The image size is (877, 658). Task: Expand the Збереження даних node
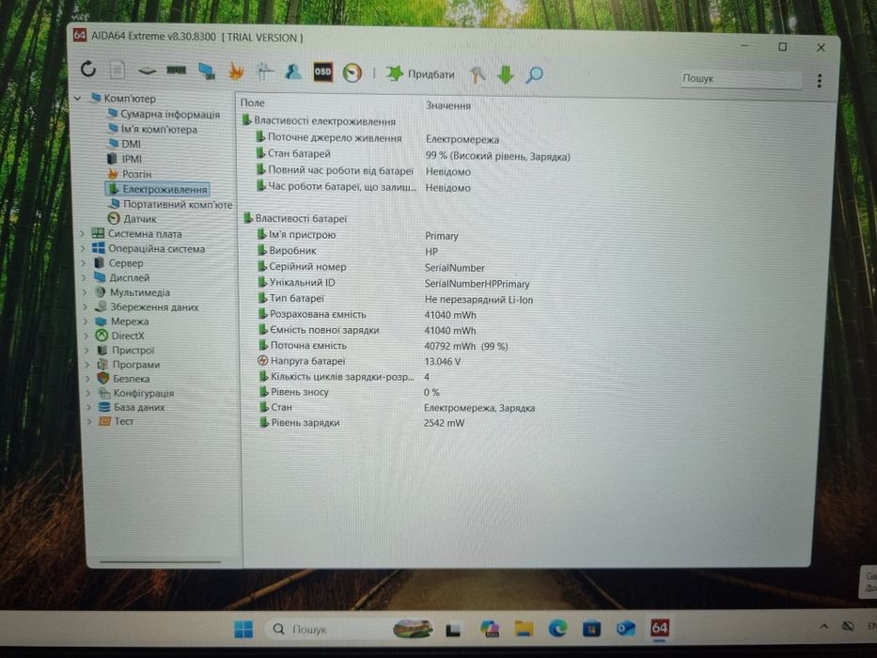pyautogui.click(x=86, y=306)
